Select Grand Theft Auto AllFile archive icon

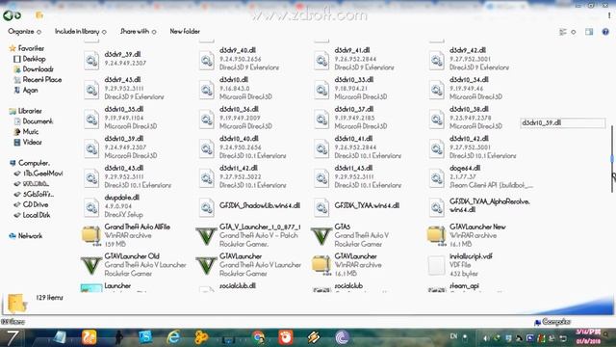coord(91,235)
